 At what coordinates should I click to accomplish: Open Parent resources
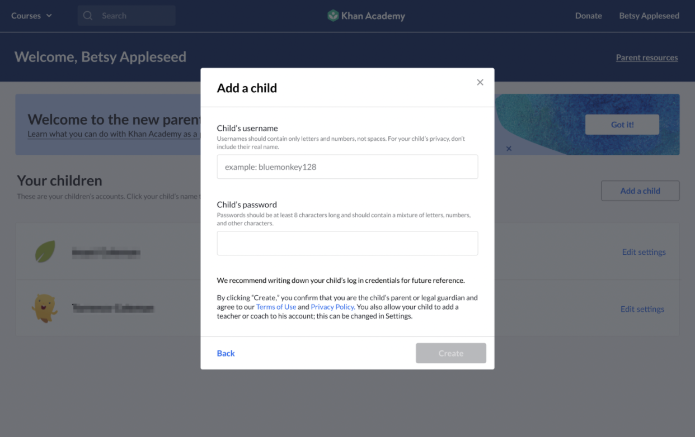coord(647,57)
